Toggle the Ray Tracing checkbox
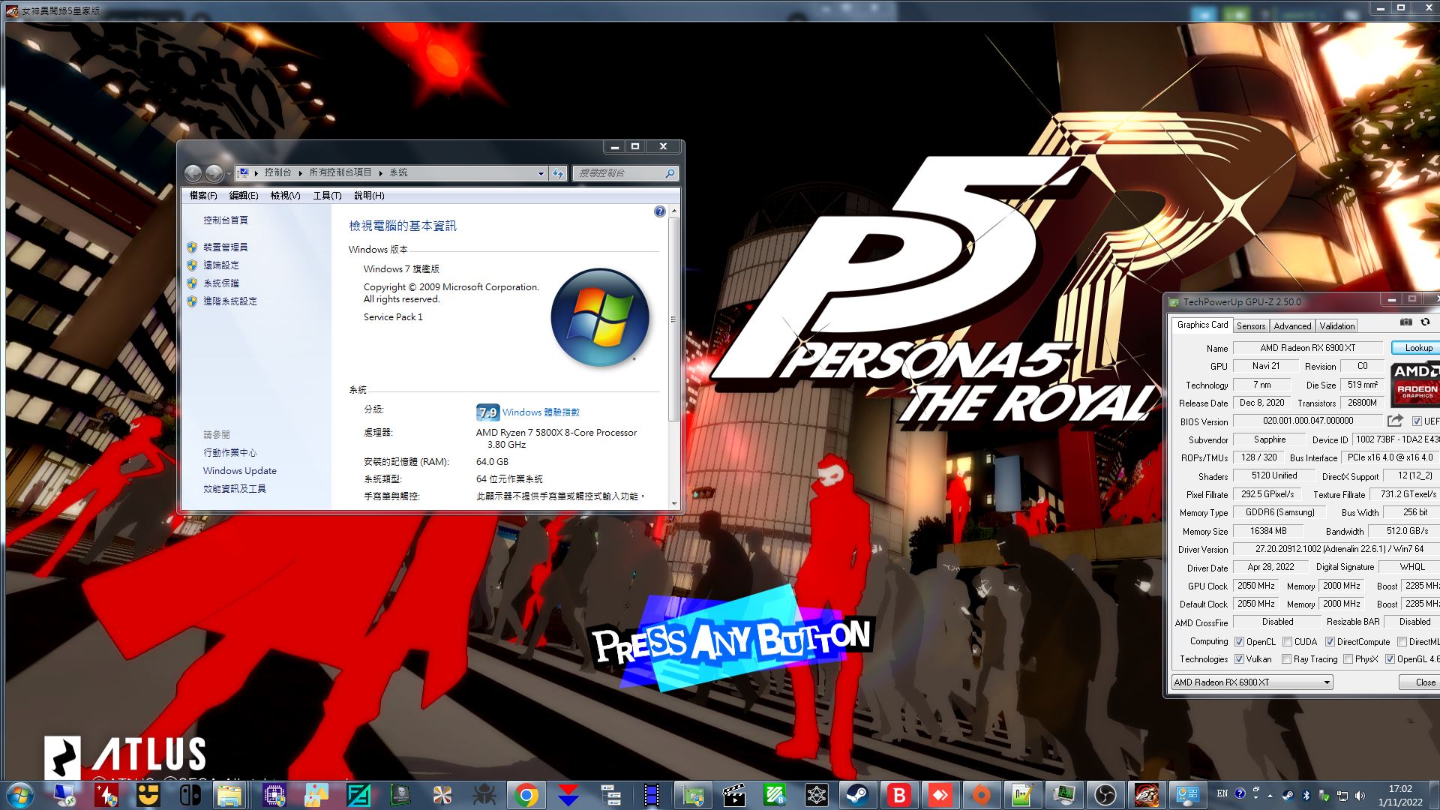This screenshot has width=1440, height=810. tap(1286, 659)
